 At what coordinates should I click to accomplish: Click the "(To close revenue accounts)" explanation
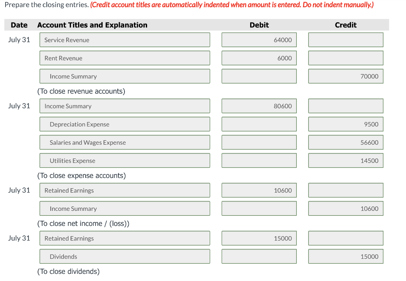[81, 91]
